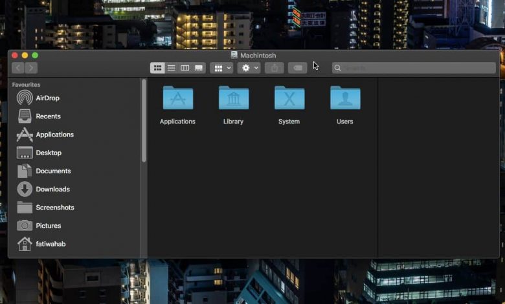
Task: Zoom the Finder window to full screen
Action: point(35,56)
